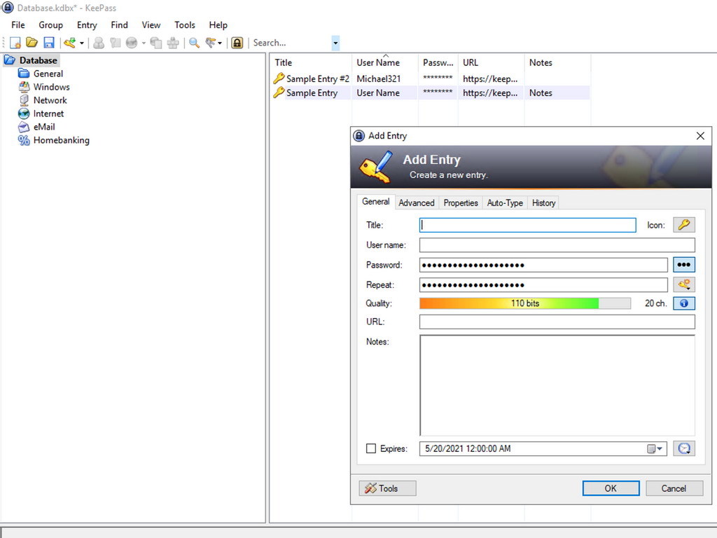Cancel the Add Entry dialog
Image resolution: width=717 pixels, height=538 pixels.
click(674, 488)
